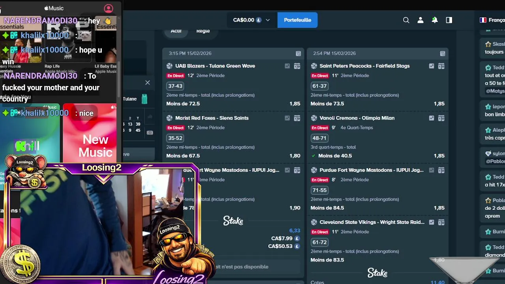Switch to the Actif bets tab
The width and height of the screenshot is (505, 284).
click(x=176, y=31)
